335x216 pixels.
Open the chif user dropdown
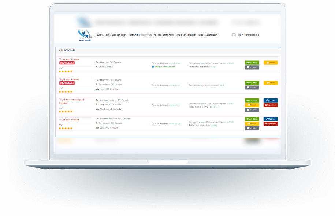tap(241, 35)
